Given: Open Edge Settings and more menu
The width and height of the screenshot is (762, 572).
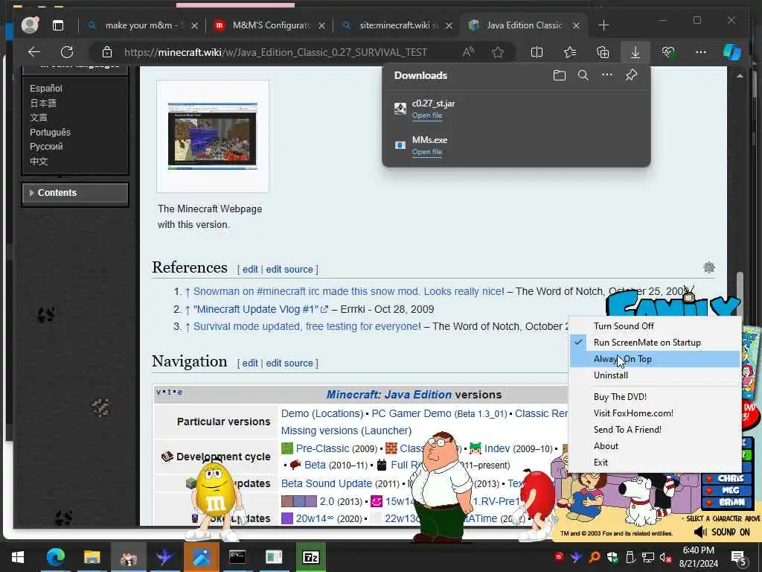Looking at the screenshot, I should tap(701, 52).
